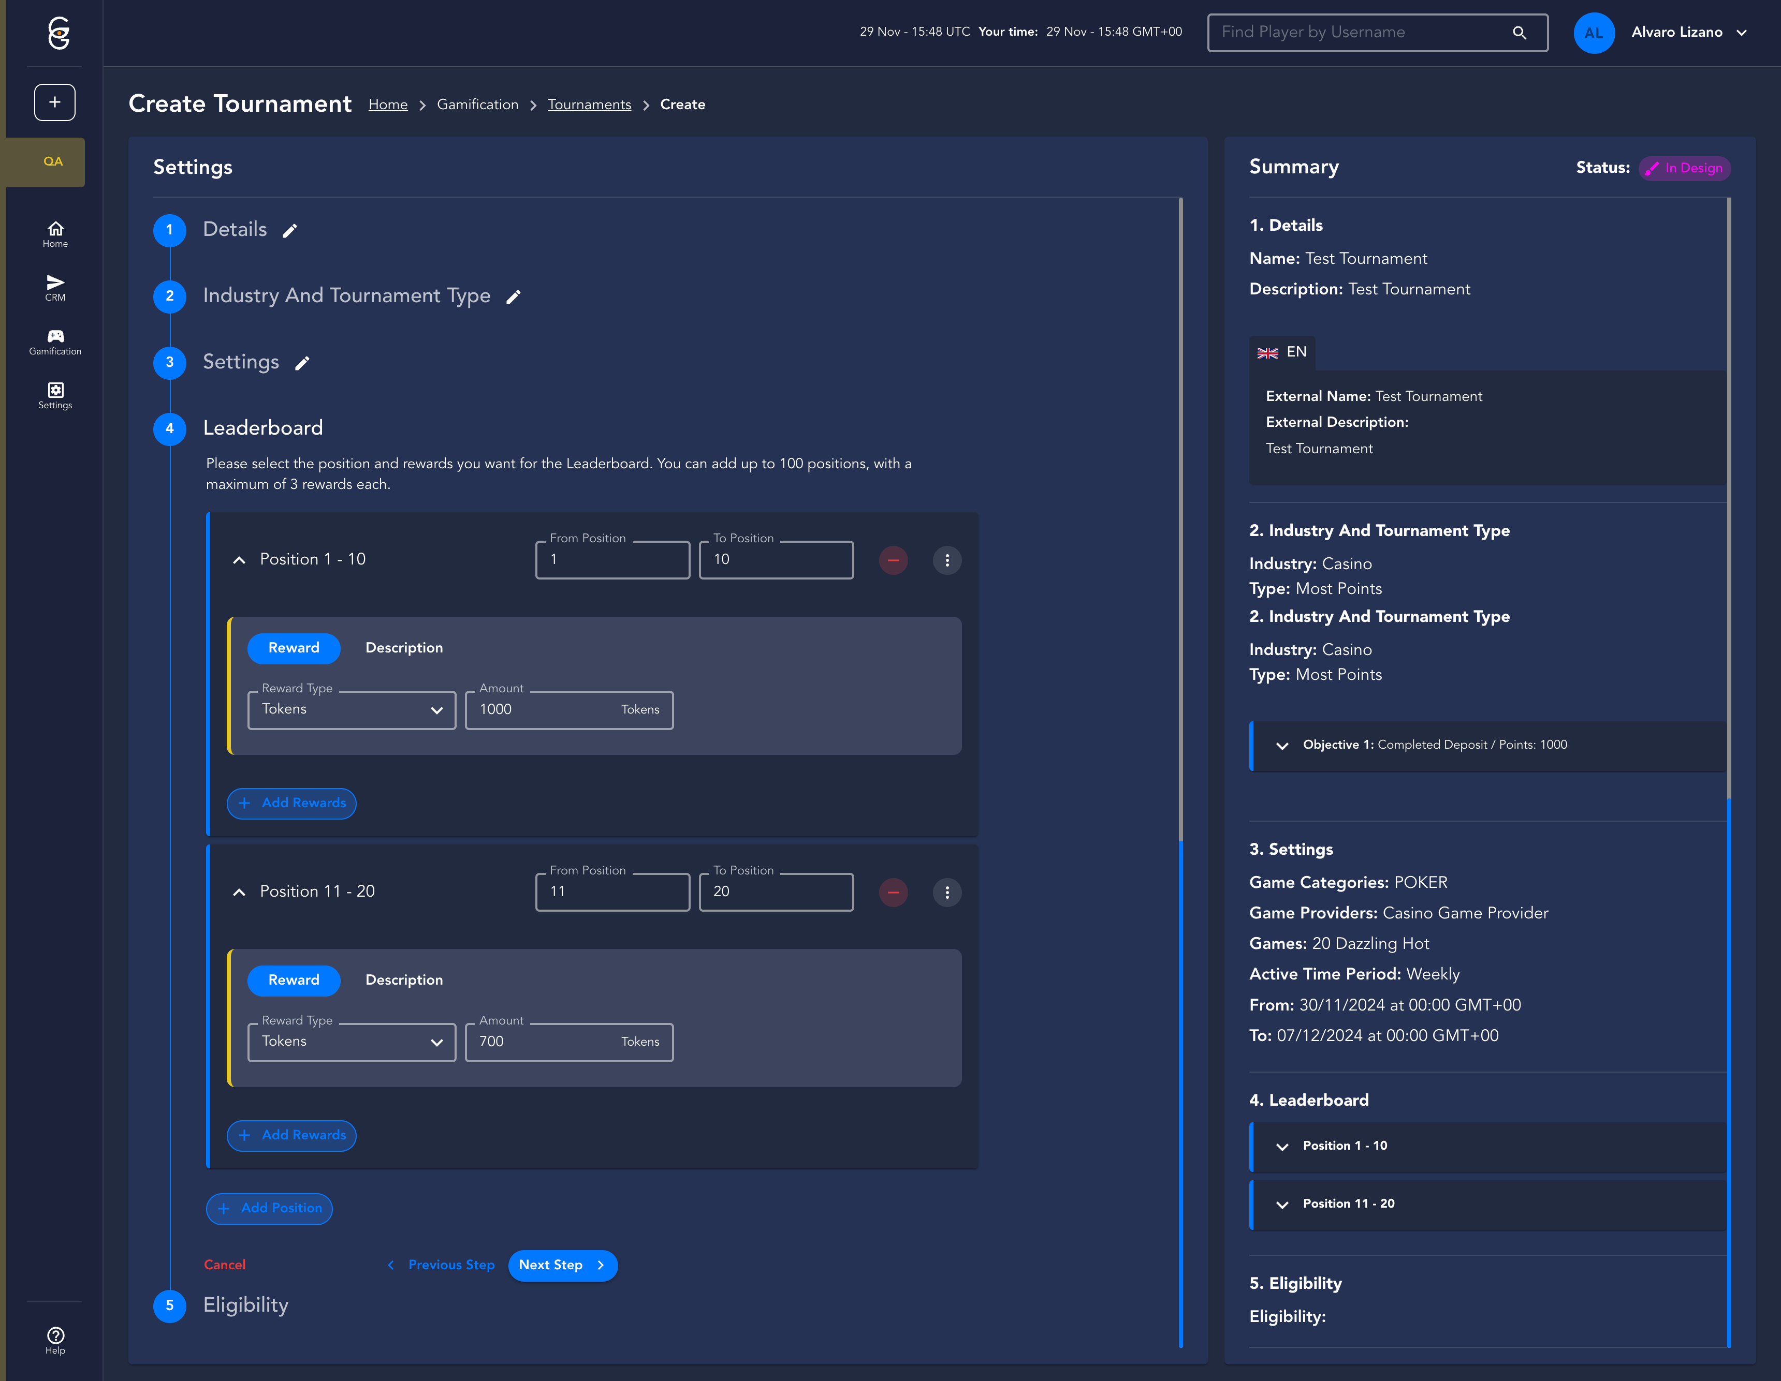Collapse the Position 1 - 10 panel
The width and height of the screenshot is (1781, 1381).
239,560
